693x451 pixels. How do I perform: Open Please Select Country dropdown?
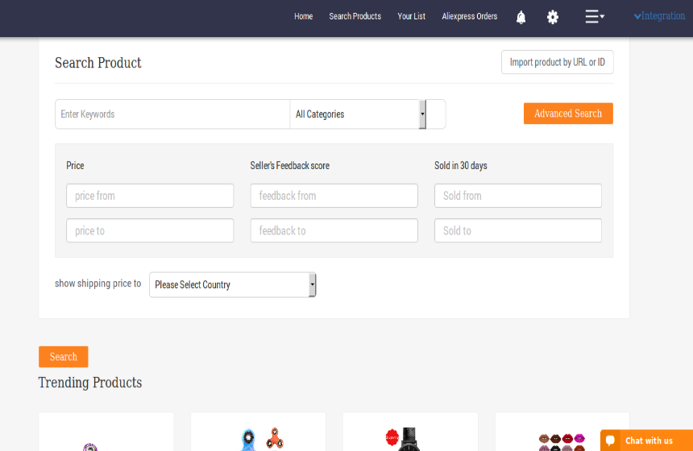(232, 285)
